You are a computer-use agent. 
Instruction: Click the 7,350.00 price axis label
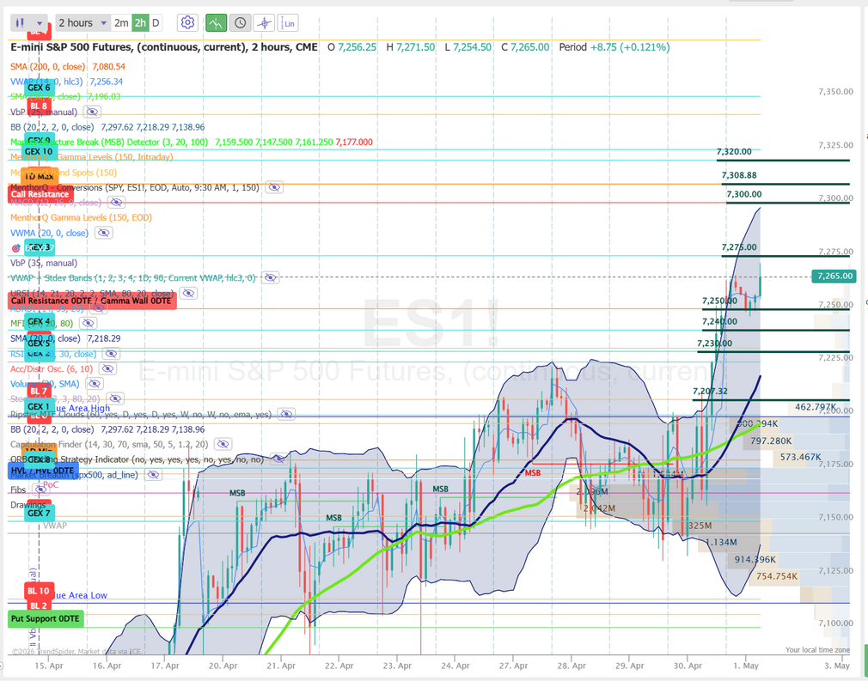[x=836, y=92]
